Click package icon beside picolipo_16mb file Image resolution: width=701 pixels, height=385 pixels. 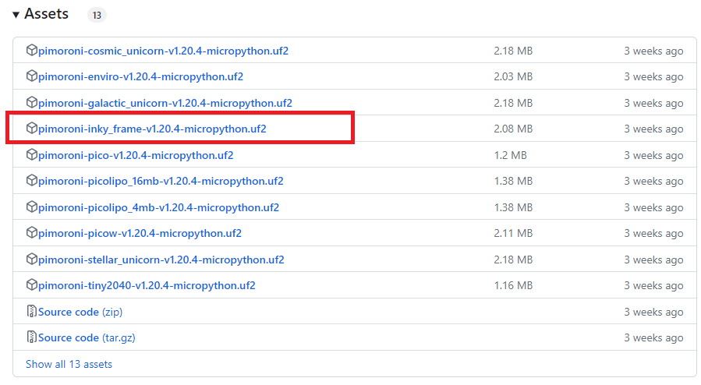pos(31,181)
